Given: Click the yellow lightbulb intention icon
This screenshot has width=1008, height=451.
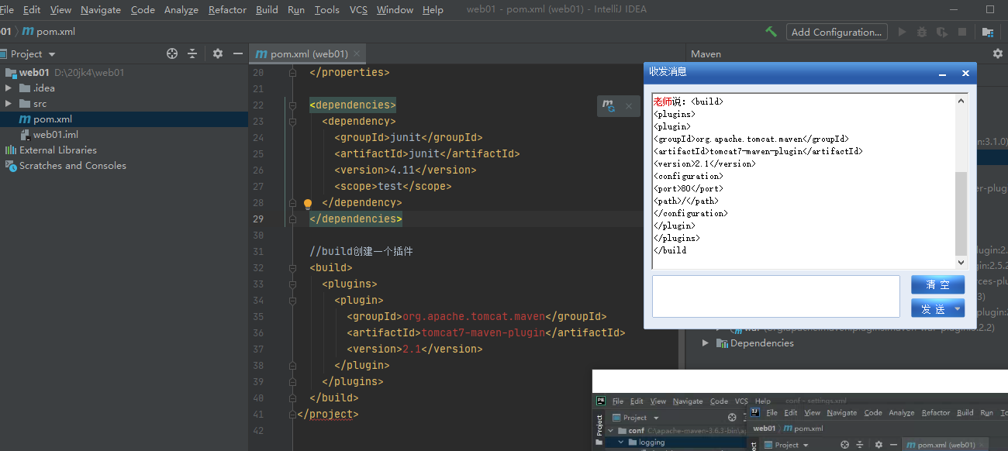Looking at the screenshot, I should coord(307,204).
